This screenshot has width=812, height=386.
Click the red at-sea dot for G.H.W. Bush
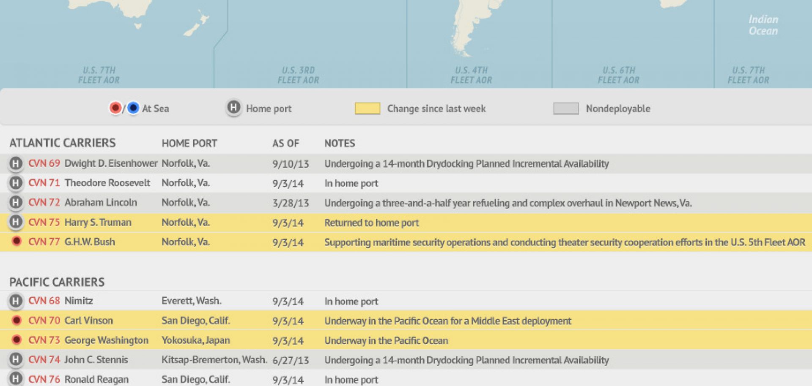click(x=16, y=241)
